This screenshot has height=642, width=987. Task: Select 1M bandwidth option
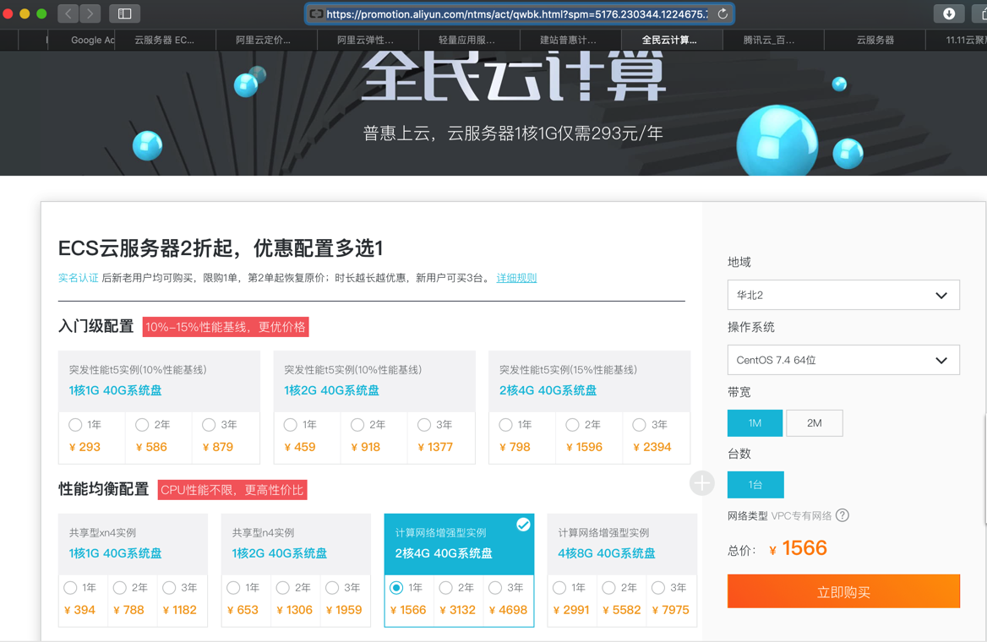click(x=755, y=423)
